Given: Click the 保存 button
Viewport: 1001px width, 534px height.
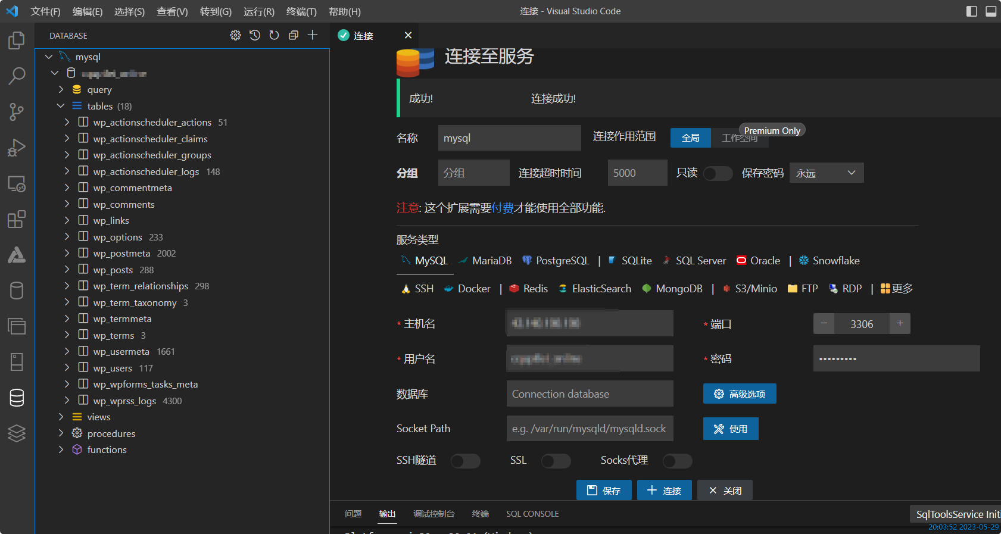Looking at the screenshot, I should click(x=604, y=490).
